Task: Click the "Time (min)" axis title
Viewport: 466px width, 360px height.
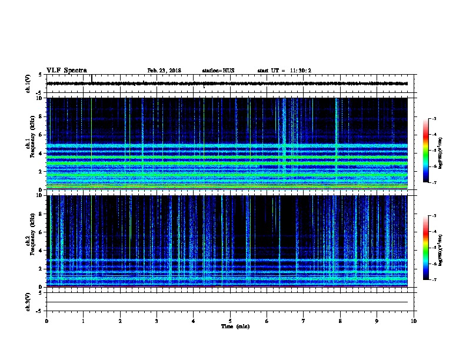Action: point(235,326)
